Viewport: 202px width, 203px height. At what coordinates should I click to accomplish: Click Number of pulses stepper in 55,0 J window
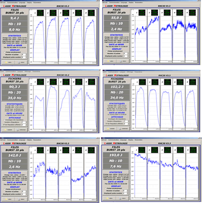tap(128, 53)
